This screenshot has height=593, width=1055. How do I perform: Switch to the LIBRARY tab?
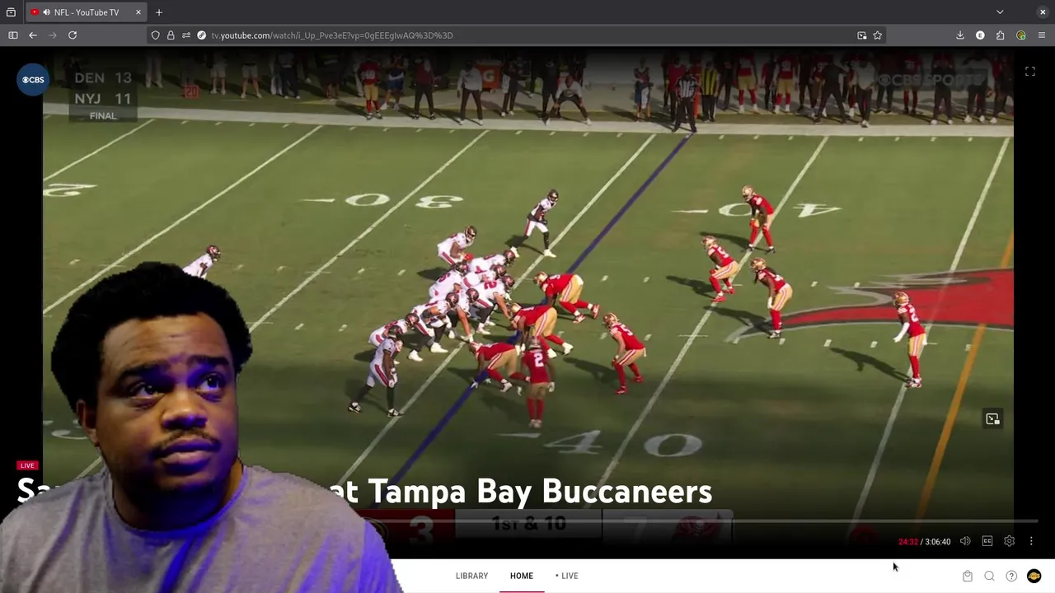(x=471, y=576)
